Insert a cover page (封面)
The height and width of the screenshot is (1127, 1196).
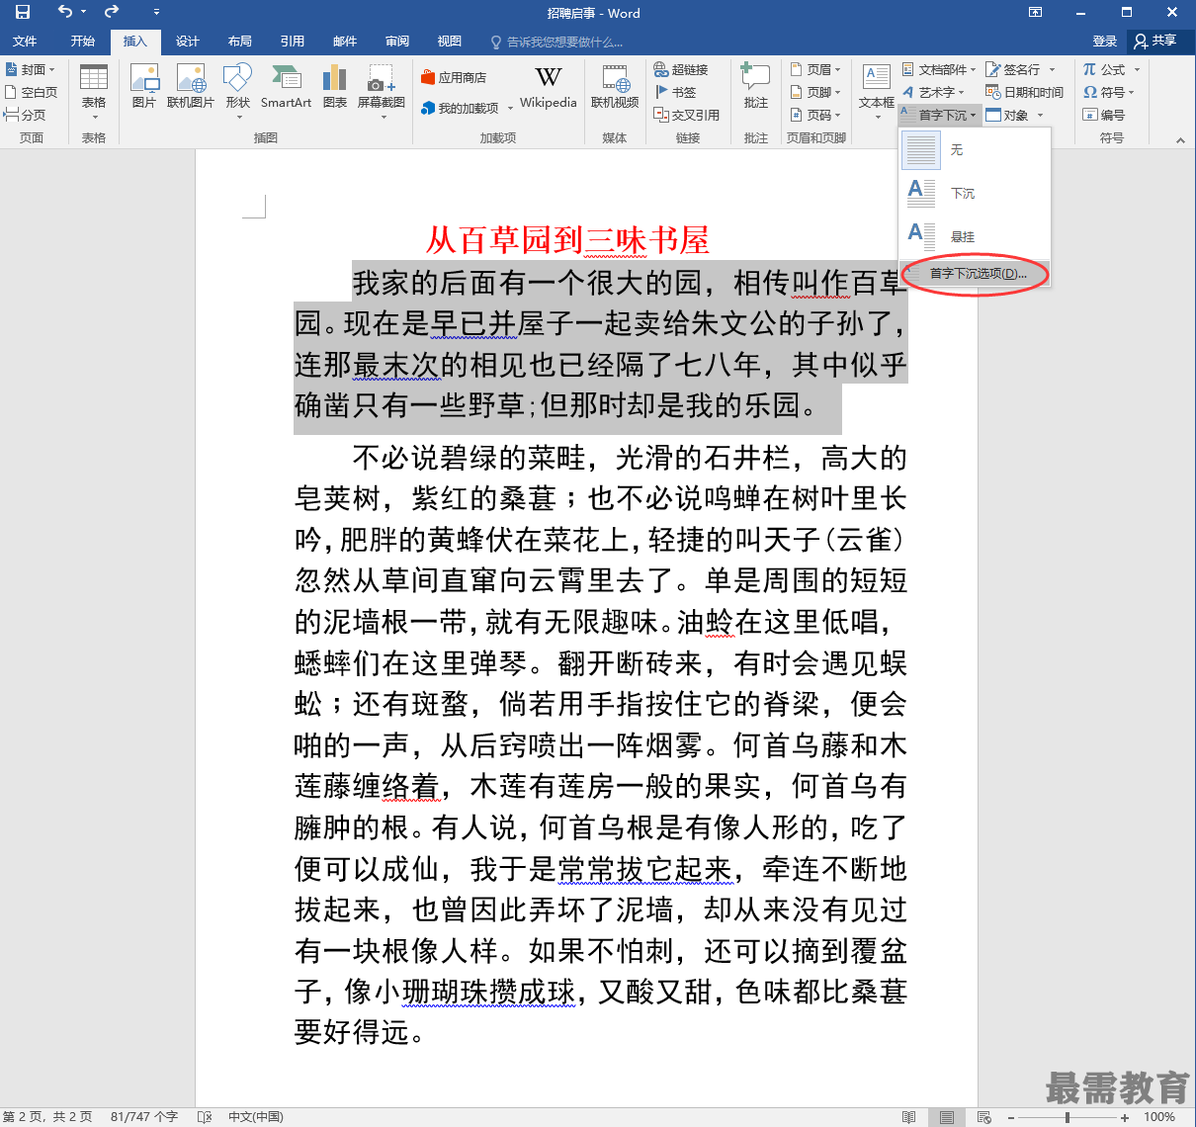[31, 69]
